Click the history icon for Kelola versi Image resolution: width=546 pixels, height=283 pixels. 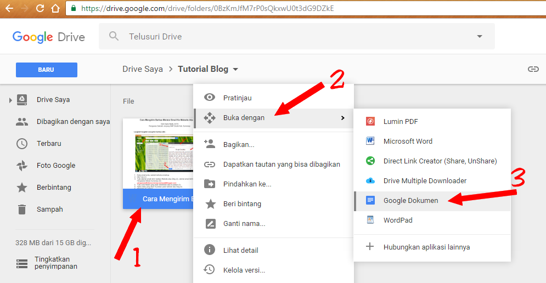pyautogui.click(x=209, y=269)
